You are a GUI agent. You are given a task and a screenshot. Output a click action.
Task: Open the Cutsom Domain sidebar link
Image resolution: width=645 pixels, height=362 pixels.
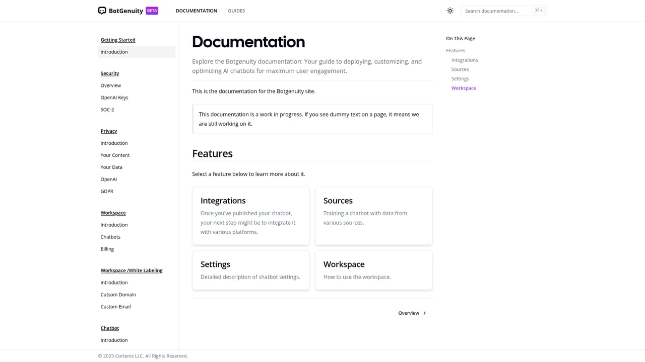[118, 295]
